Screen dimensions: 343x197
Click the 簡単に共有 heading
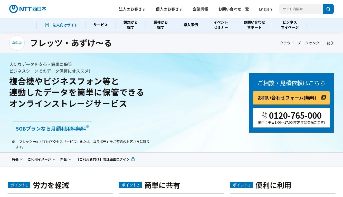click(x=162, y=185)
